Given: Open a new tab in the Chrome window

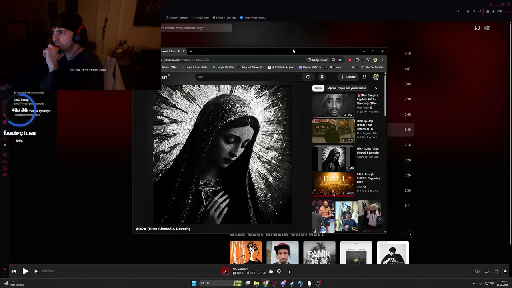Looking at the screenshot, I should (191, 51).
